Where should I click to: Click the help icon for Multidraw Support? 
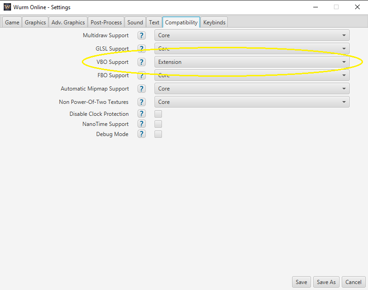pos(142,35)
